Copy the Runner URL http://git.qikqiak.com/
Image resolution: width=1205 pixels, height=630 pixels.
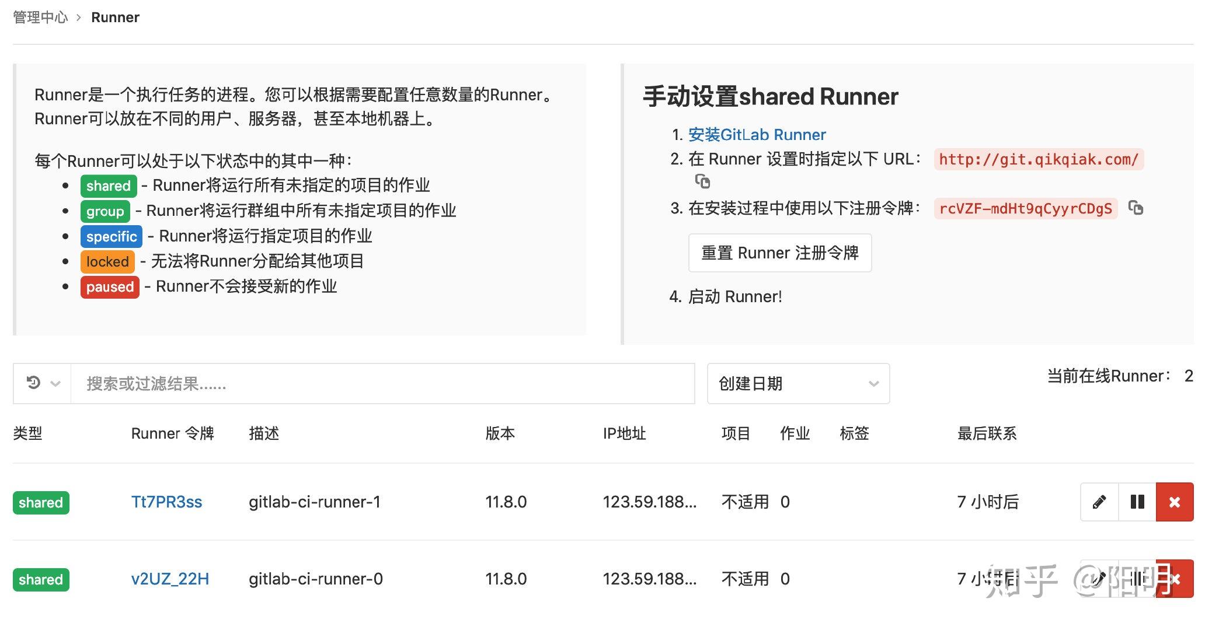click(x=704, y=183)
